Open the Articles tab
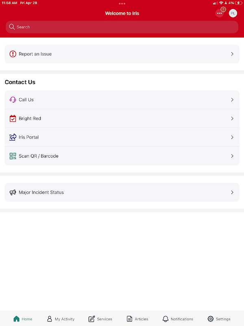 coord(137,319)
